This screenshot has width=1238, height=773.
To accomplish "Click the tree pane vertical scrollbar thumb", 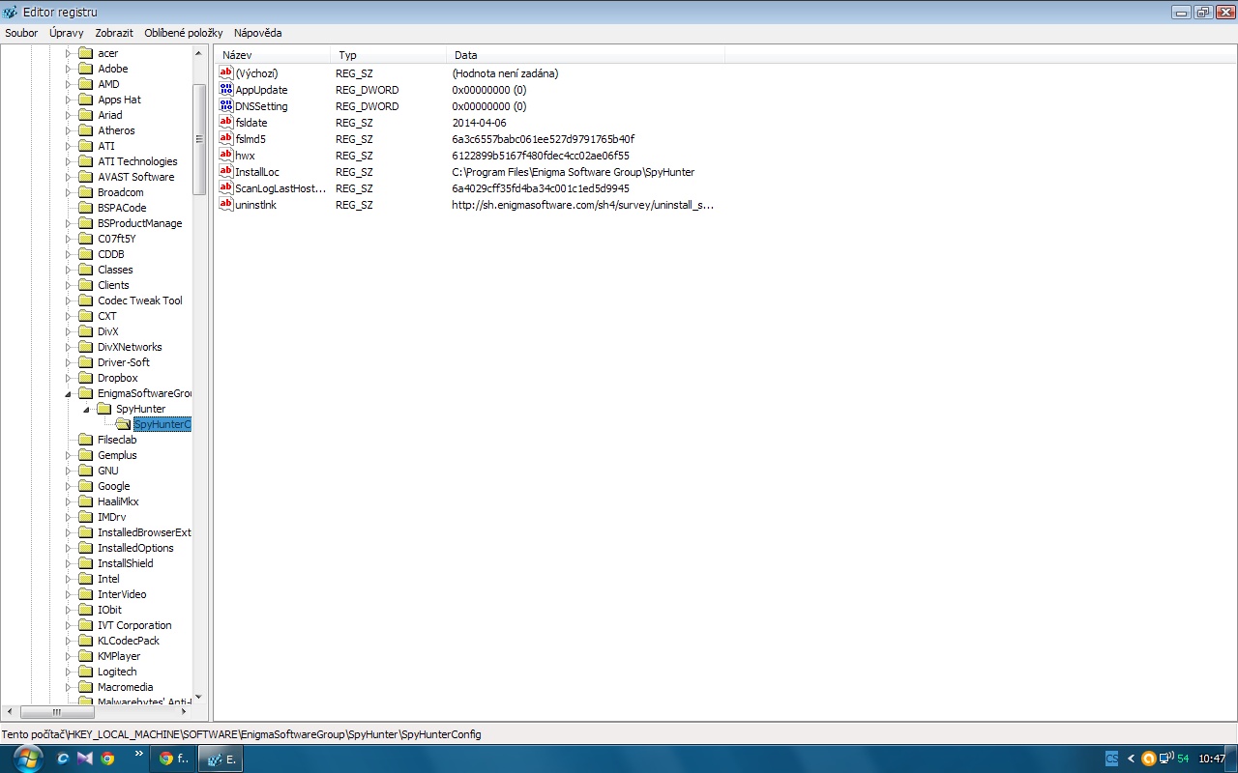I will pyautogui.click(x=199, y=140).
